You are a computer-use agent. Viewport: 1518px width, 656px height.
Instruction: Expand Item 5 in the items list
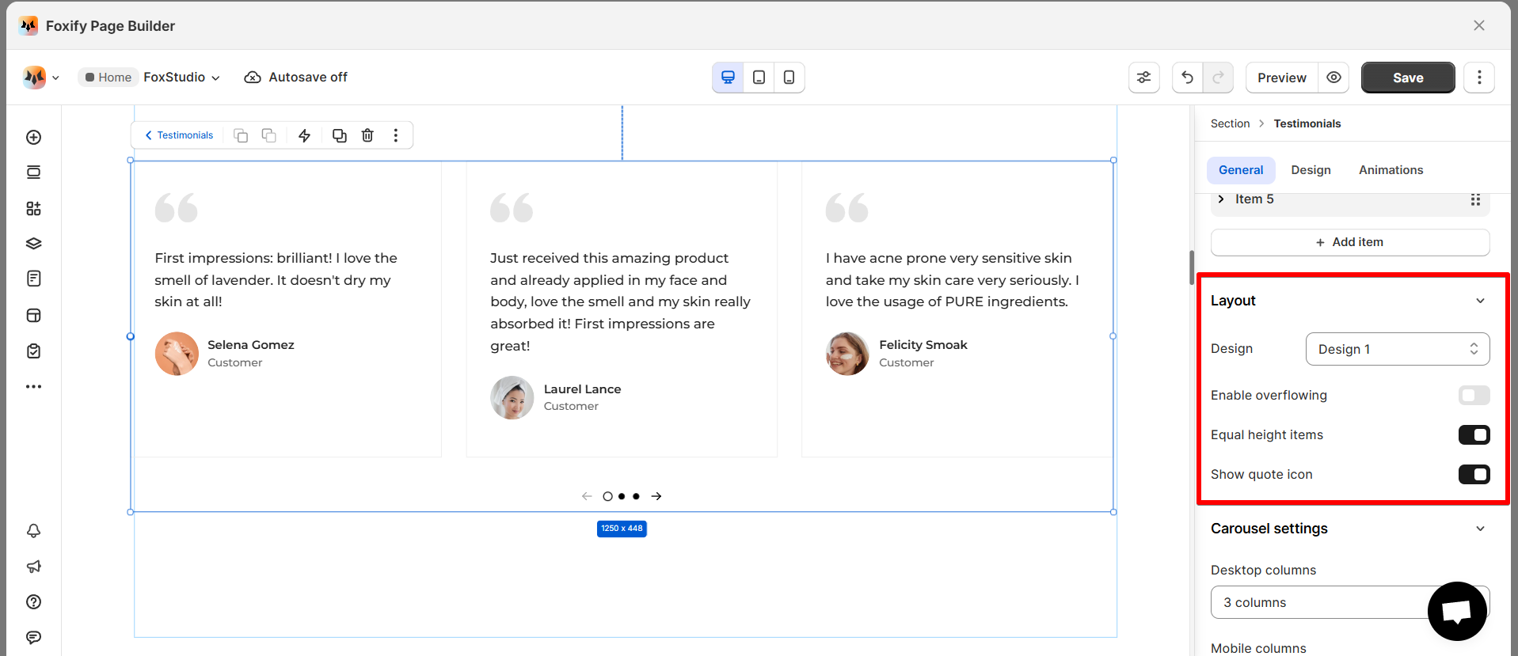1221,199
